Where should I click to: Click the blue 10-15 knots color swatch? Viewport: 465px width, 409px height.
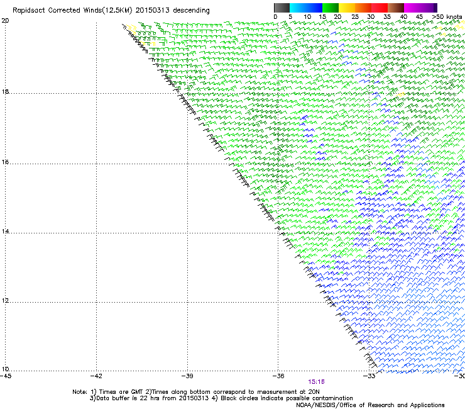[314, 8]
